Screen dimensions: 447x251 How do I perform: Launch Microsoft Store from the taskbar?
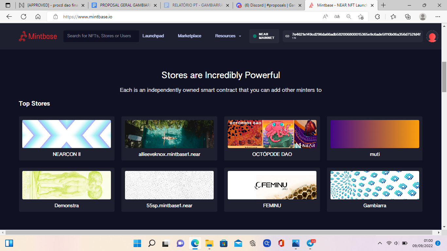224,243
